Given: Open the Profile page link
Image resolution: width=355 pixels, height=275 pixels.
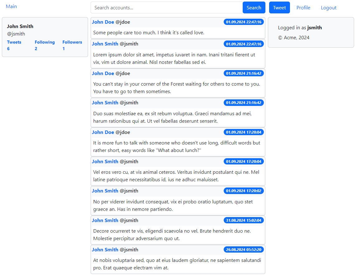Looking at the screenshot, I should click(303, 8).
